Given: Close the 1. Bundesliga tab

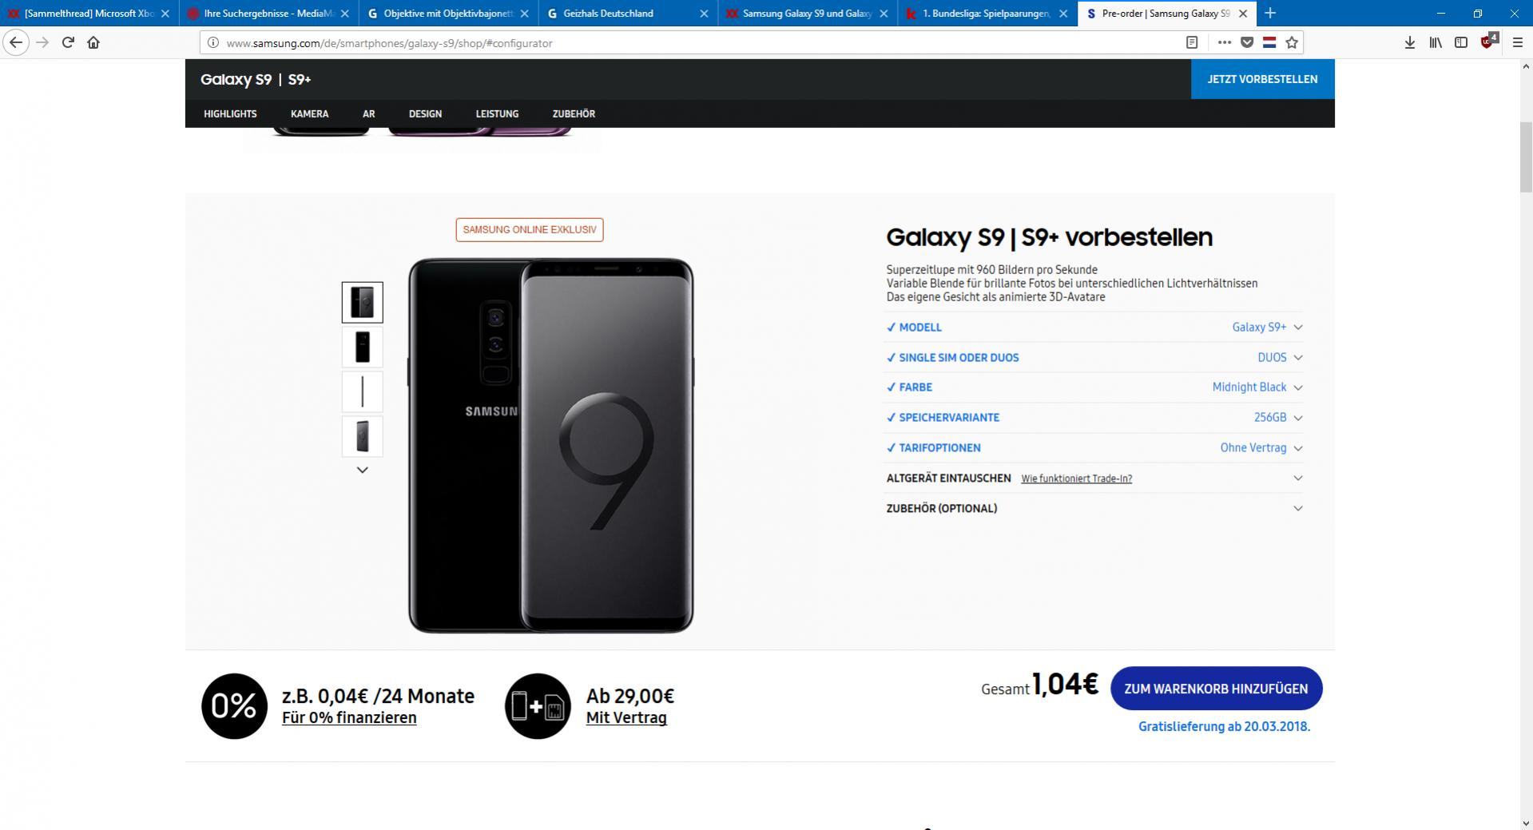Looking at the screenshot, I should [x=1063, y=14].
